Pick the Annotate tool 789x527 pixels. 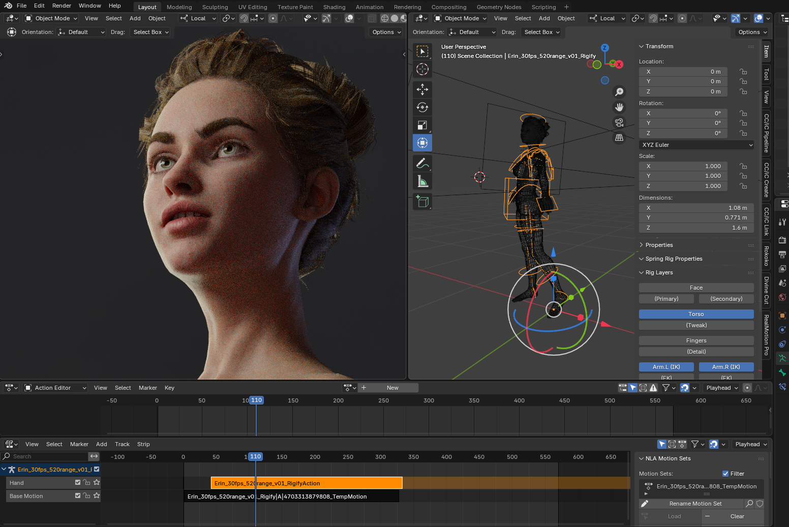(x=422, y=163)
